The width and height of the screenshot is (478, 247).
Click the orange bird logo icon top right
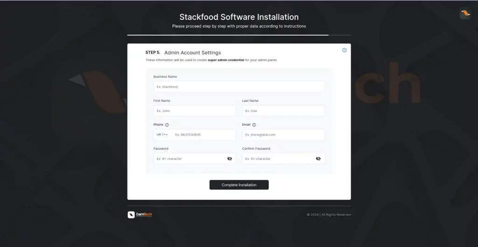[465, 13]
